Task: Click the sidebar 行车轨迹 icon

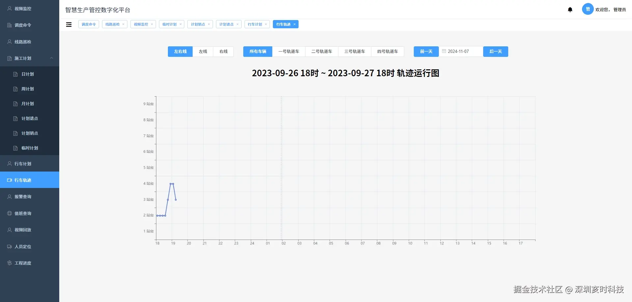Action: click(x=10, y=180)
